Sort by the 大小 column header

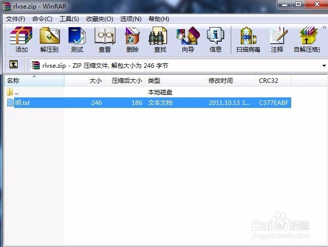coord(85,80)
